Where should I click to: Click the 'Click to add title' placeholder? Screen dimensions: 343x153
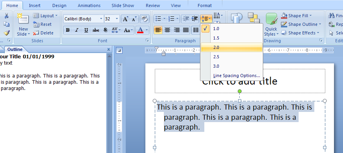pyautogui.click(x=240, y=81)
